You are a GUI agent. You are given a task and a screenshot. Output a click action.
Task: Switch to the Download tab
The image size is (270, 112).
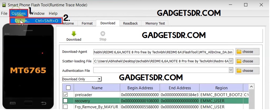(x=108, y=23)
